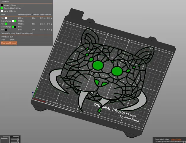
Task: Click the '6.18 g' filament weight
Action: pyautogui.click(x=49, y=24)
